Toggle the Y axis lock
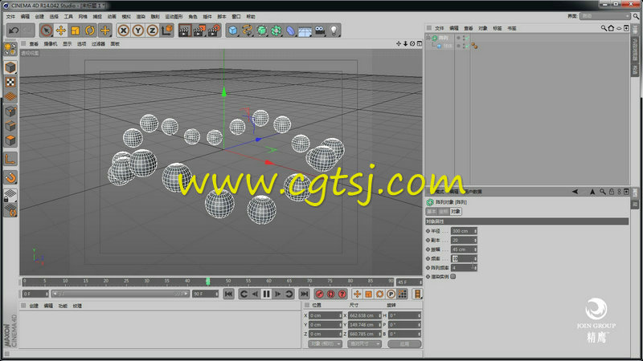This screenshot has width=643, height=361. click(137, 30)
